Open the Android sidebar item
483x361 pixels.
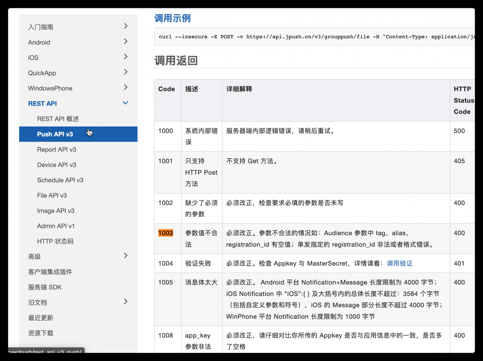(39, 42)
